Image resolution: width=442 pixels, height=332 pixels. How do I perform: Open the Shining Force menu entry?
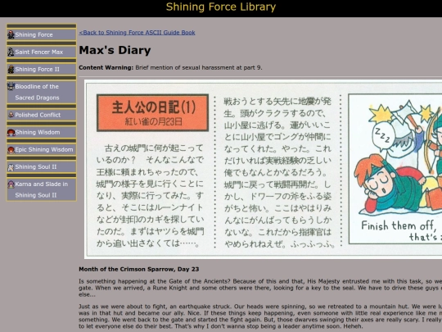[x=42, y=34]
